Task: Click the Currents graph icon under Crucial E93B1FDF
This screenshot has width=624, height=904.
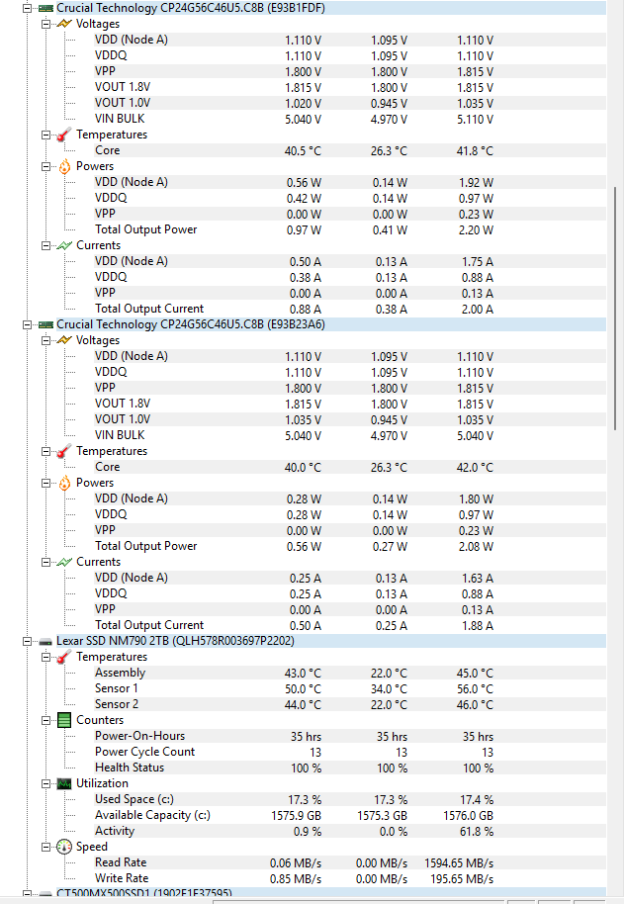Action: coord(64,245)
